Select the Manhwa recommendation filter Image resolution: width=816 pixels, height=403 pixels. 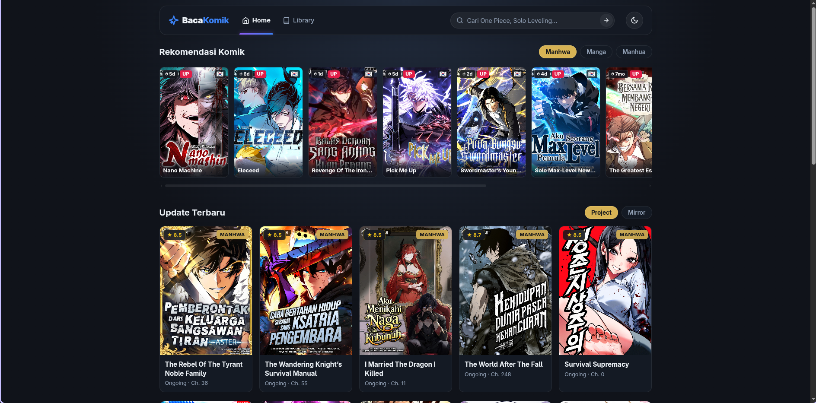pyautogui.click(x=558, y=52)
